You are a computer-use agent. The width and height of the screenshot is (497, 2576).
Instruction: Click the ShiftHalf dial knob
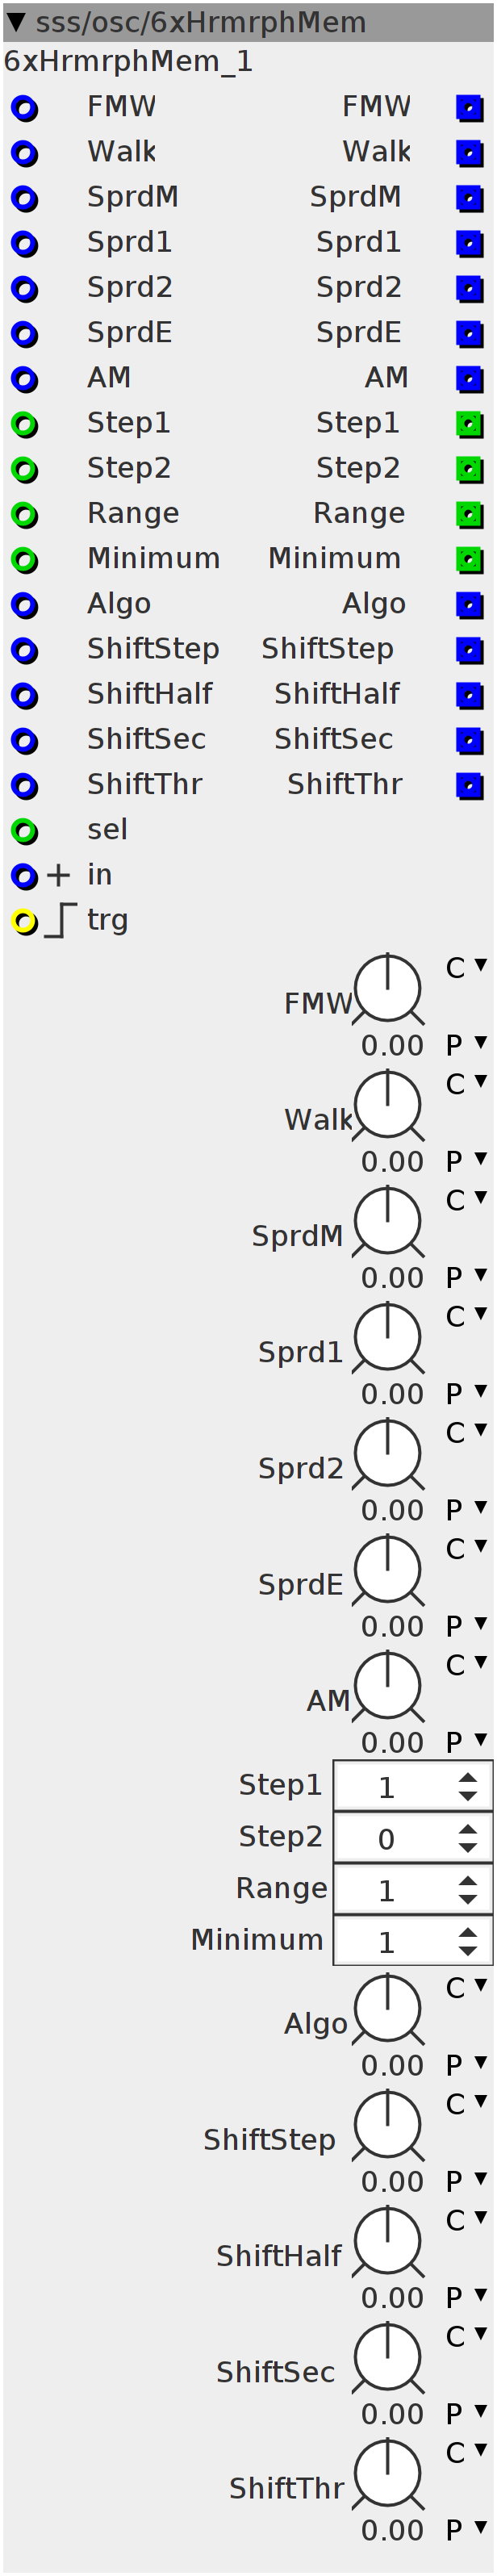click(388, 2241)
